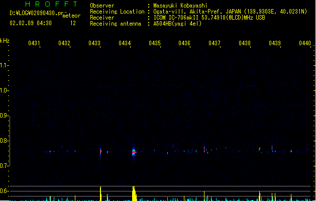Click the 0.6 kHz axis label
Viewport: 316px width, 201px height.
point(4,191)
